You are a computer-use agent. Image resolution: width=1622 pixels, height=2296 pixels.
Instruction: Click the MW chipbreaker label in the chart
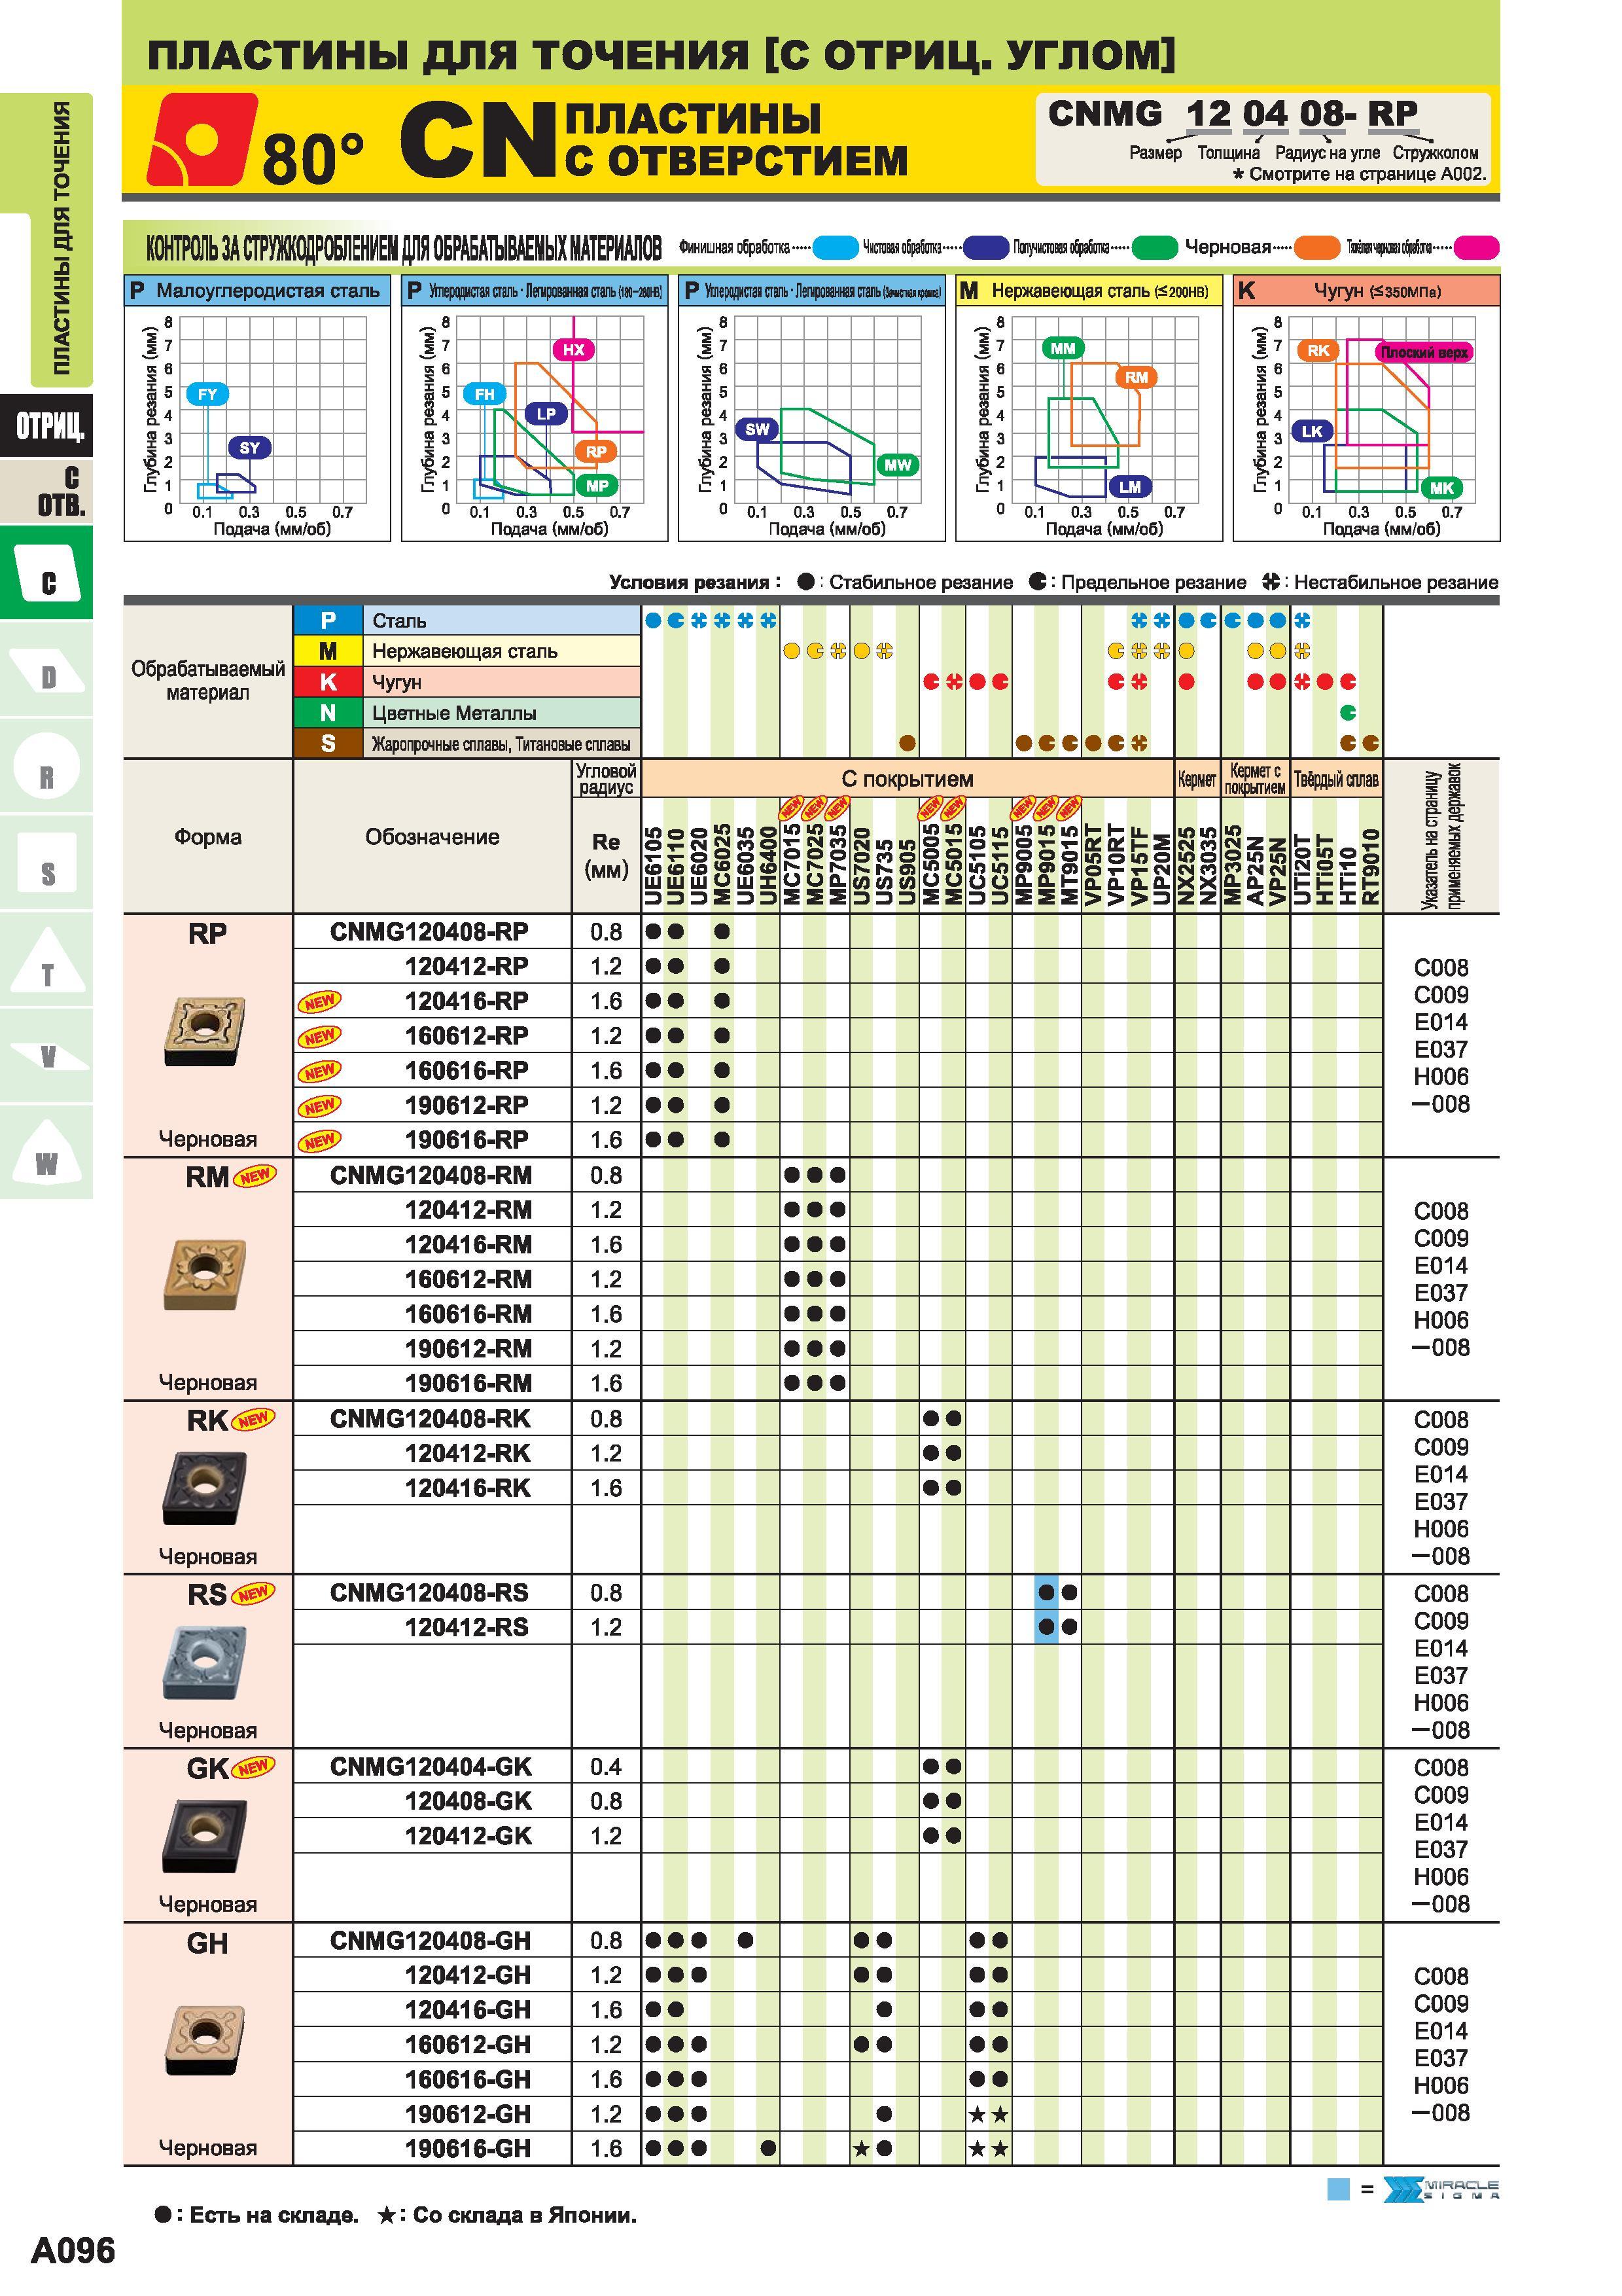click(898, 465)
